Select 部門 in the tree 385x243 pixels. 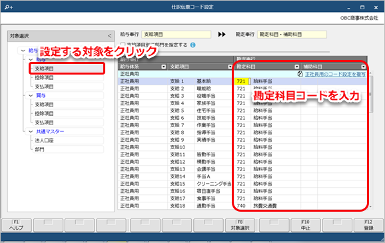pos(68,149)
